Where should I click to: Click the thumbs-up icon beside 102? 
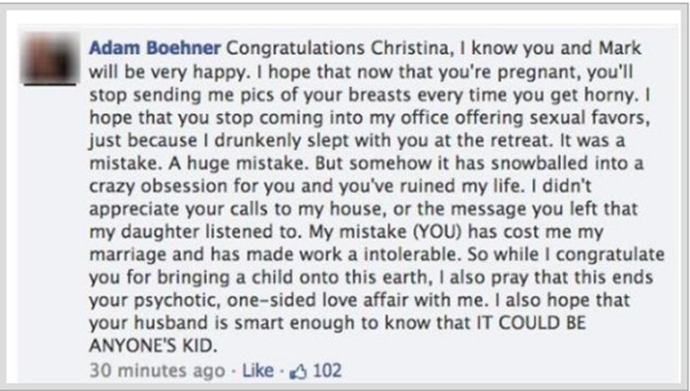[x=298, y=372]
